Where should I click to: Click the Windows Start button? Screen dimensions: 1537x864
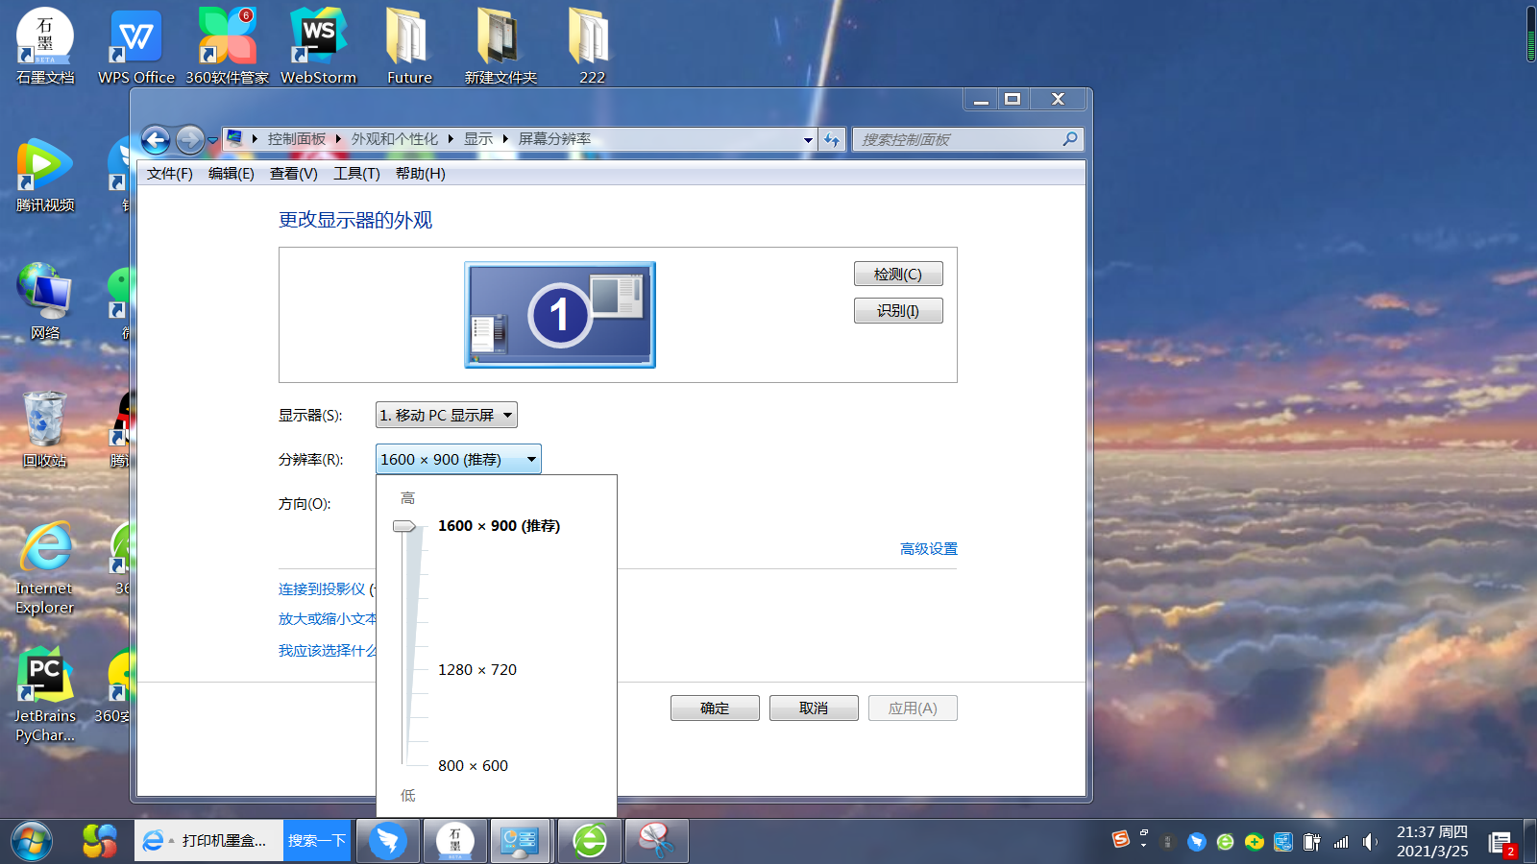point(32,842)
